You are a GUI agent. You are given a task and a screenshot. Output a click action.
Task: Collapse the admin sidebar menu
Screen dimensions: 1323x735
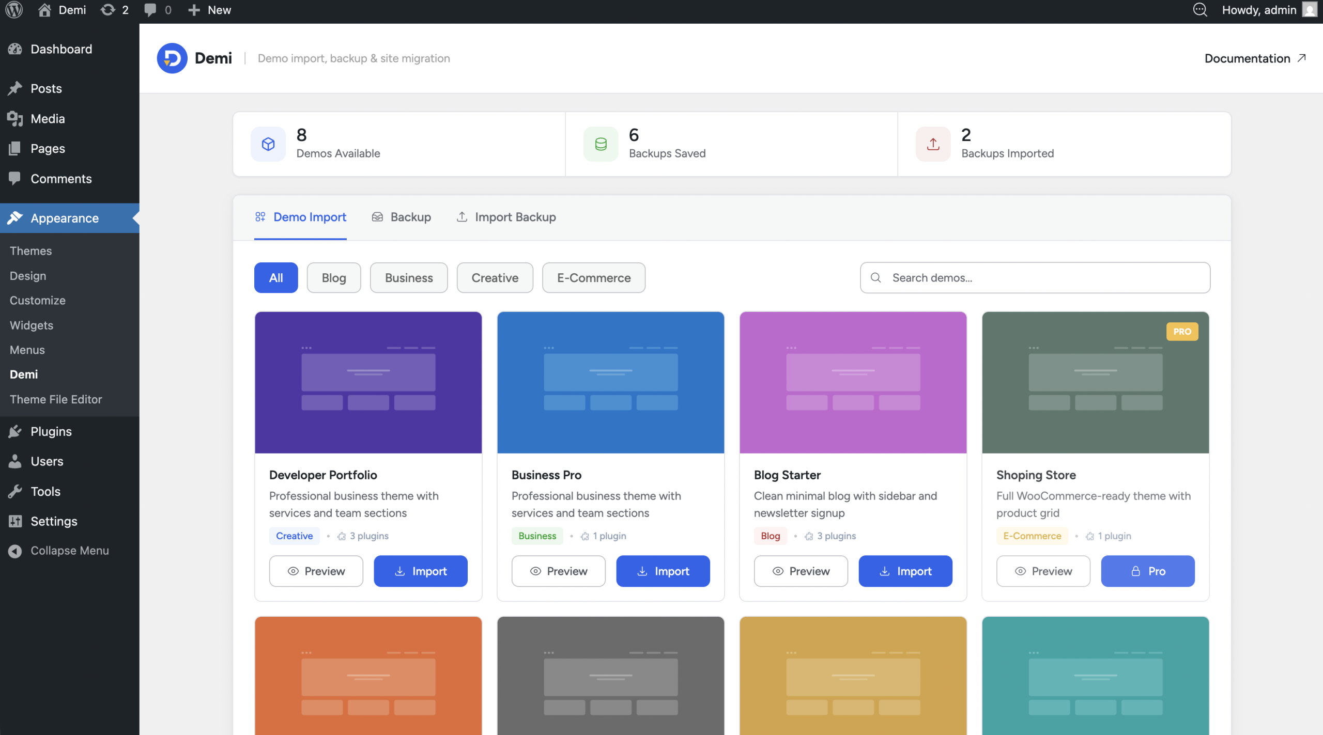[69, 551]
